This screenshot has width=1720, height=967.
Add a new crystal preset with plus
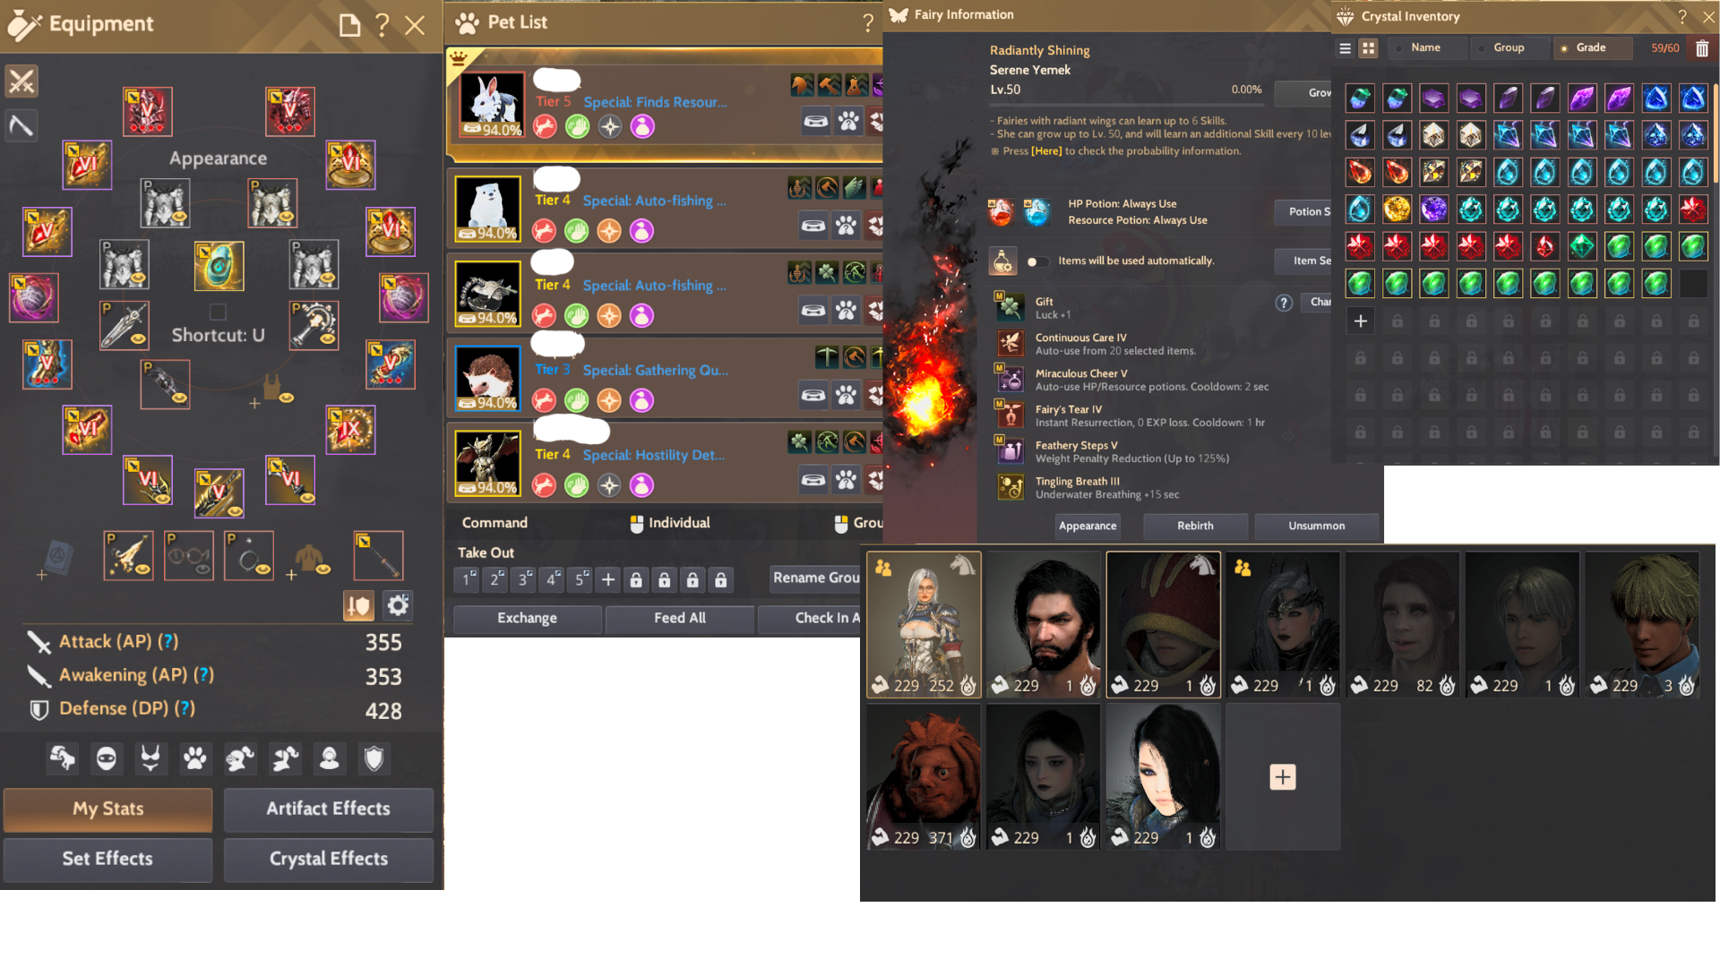1360,321
